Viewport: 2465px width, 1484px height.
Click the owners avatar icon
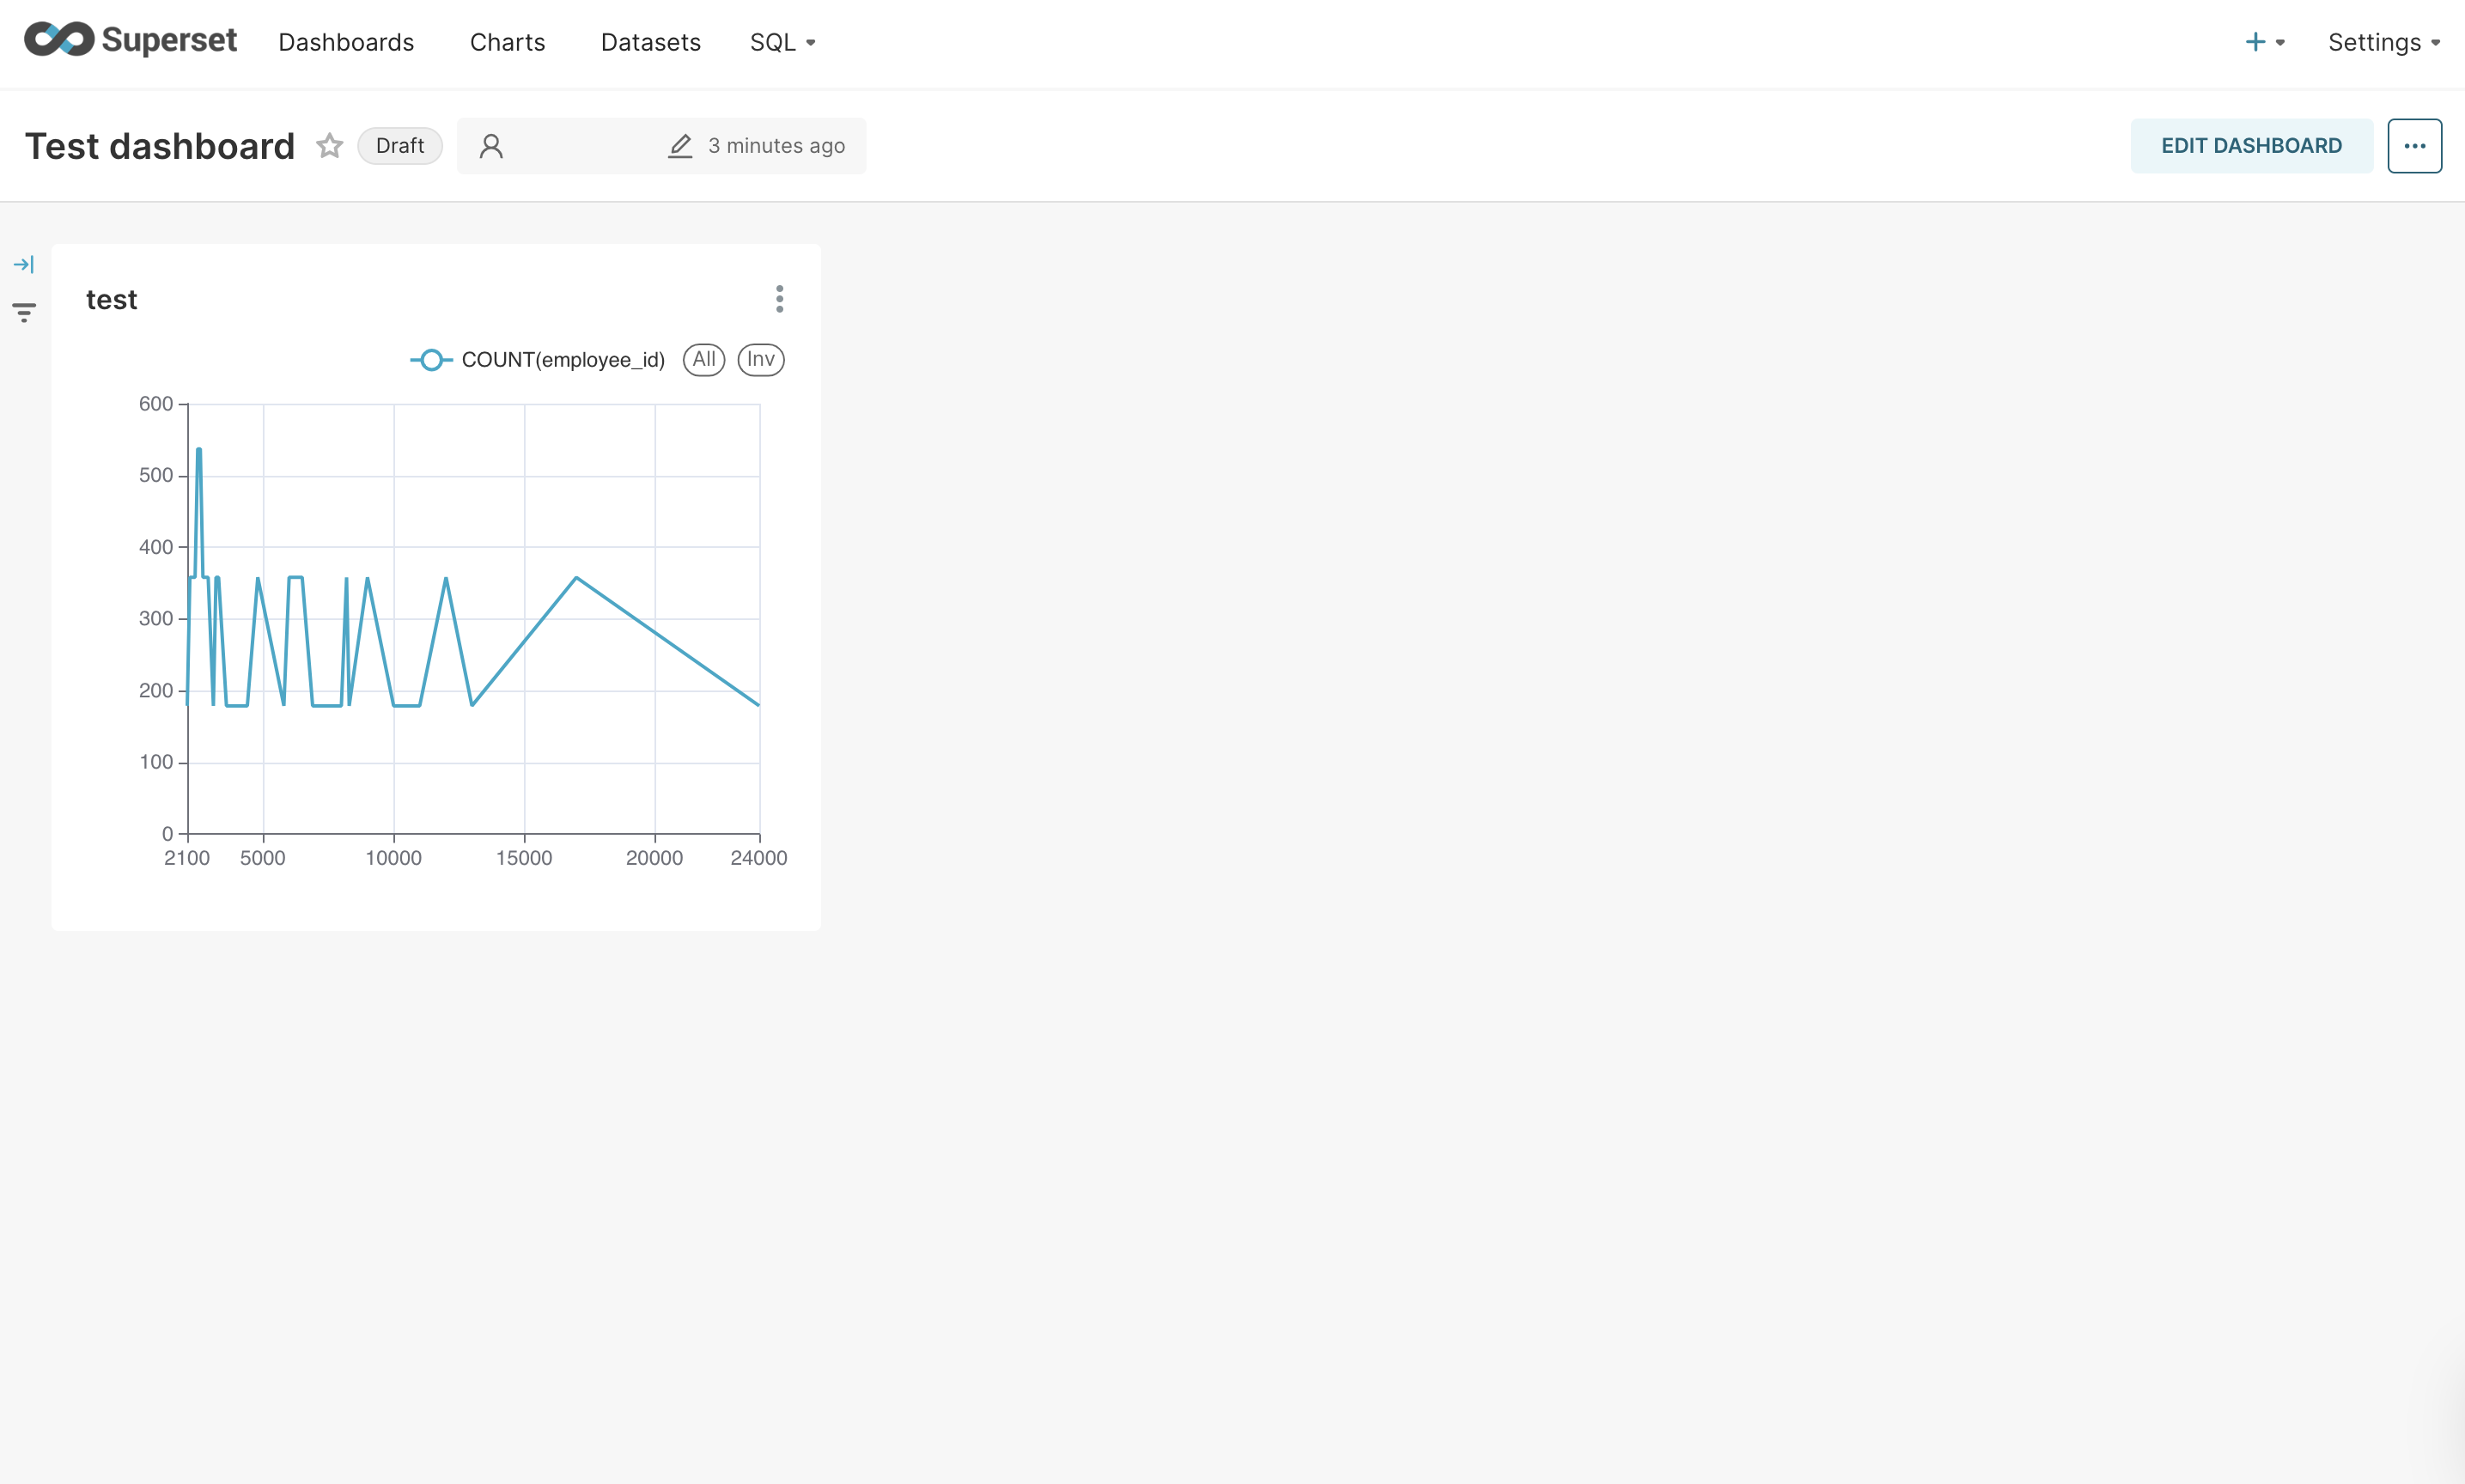click(x=491, y=146)
